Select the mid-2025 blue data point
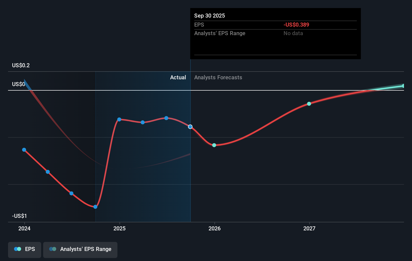 142,122
